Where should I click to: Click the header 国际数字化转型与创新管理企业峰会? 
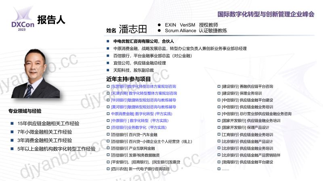[266, 14]
